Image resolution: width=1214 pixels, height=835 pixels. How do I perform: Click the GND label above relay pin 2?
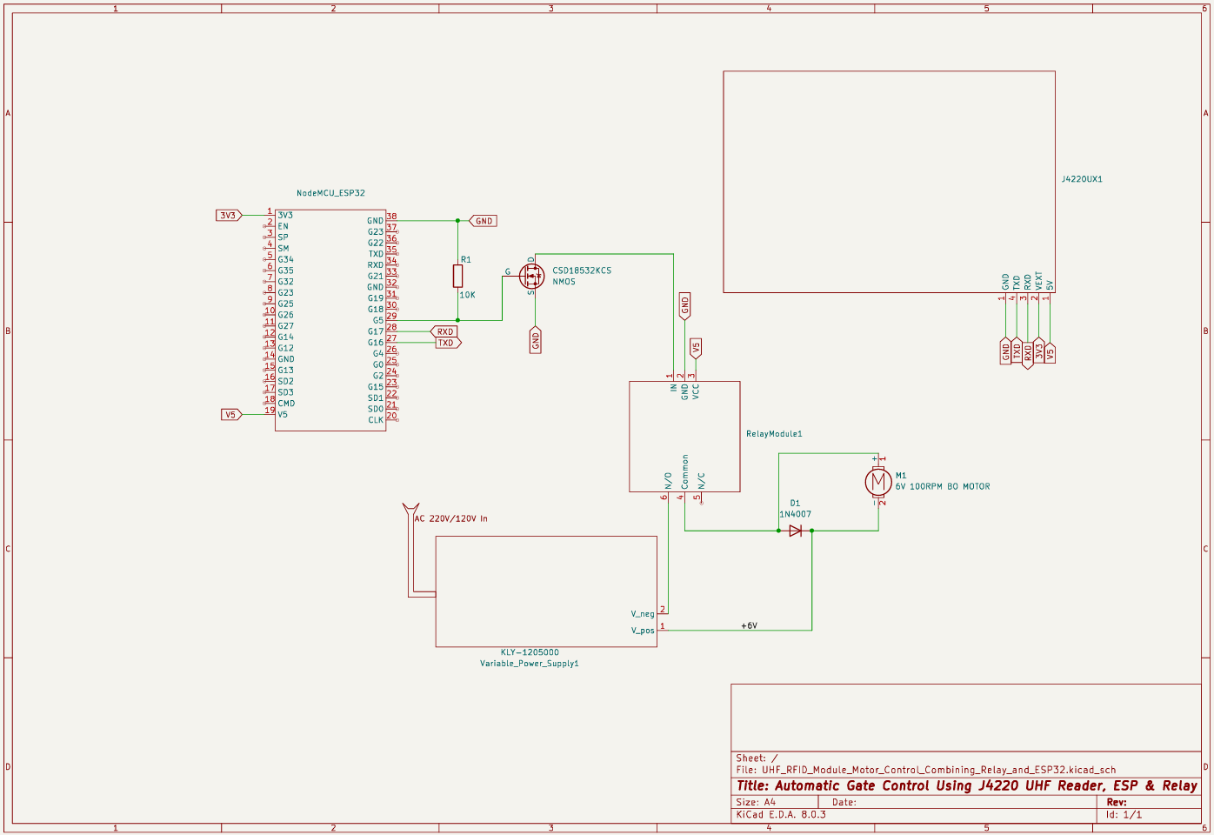[684, 306]
